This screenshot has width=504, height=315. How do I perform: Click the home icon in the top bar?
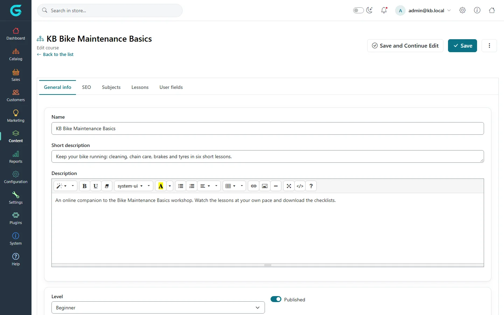[x=492, y=10]
